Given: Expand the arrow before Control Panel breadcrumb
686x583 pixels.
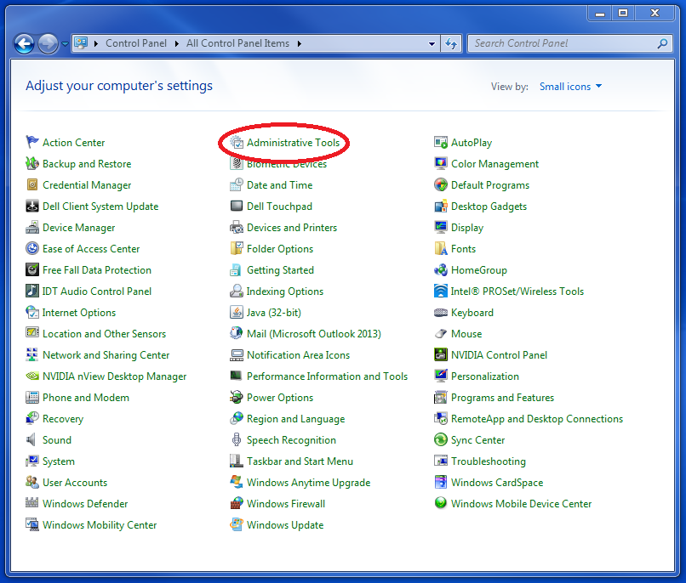Looking at the screenshot, I should 96,43.
